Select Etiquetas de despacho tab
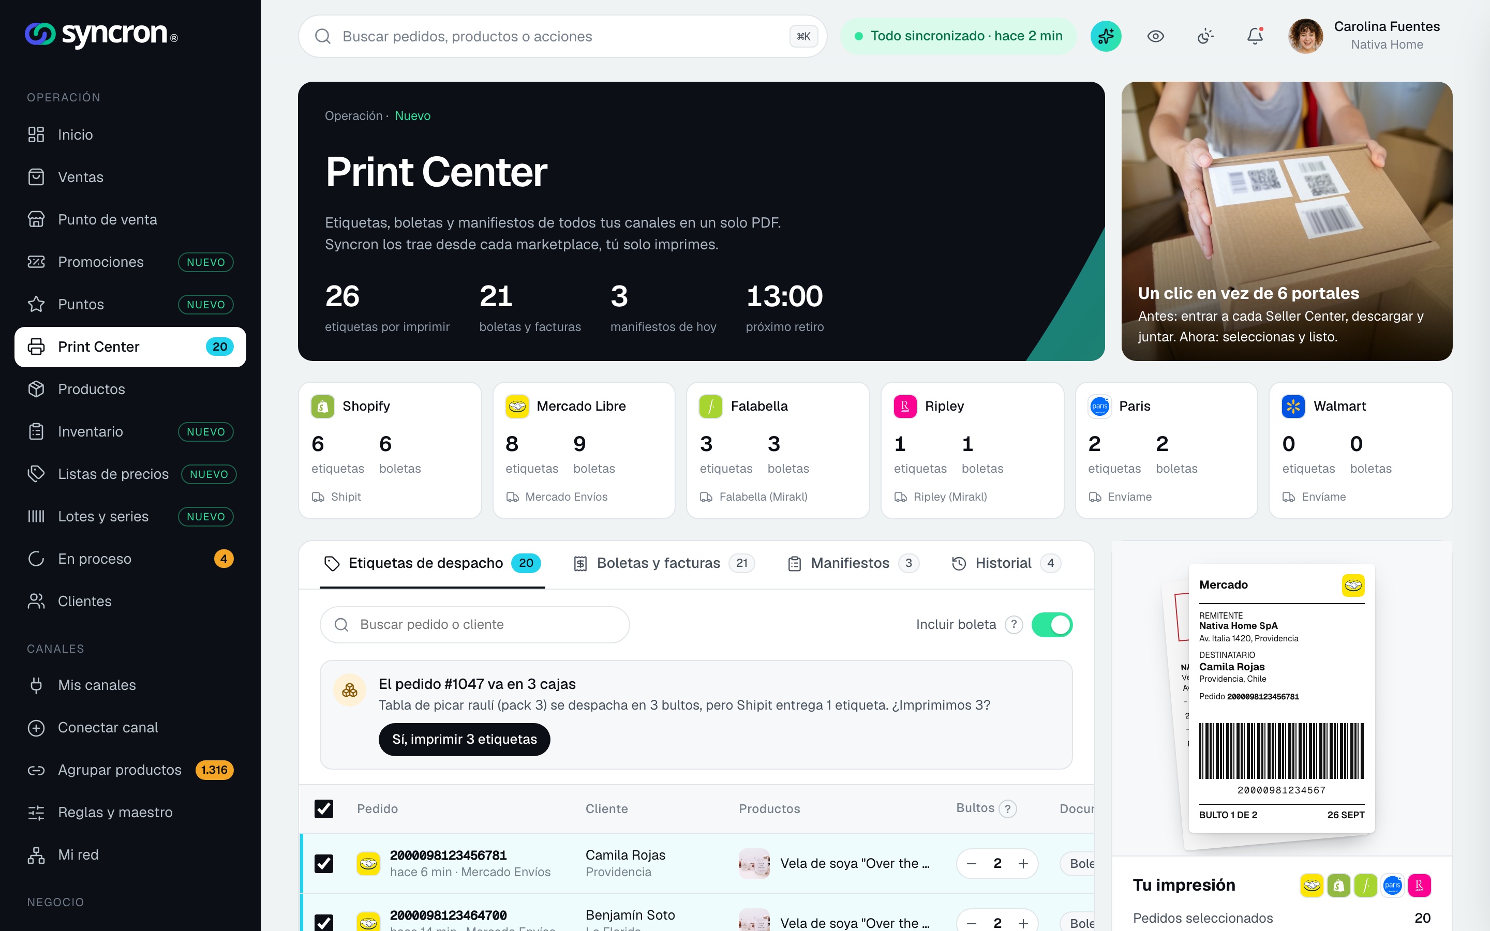 pyautogui.click(x=432, y=563)
